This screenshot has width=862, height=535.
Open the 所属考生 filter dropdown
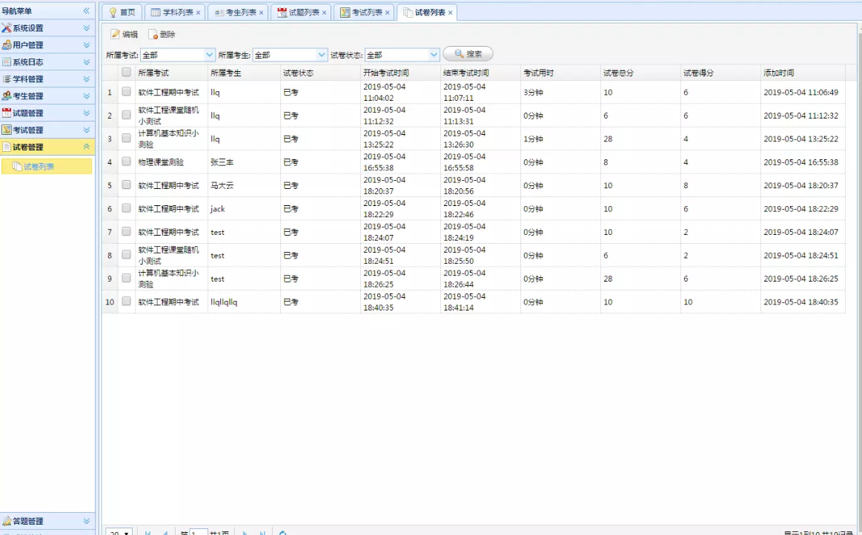pos(322,54)
